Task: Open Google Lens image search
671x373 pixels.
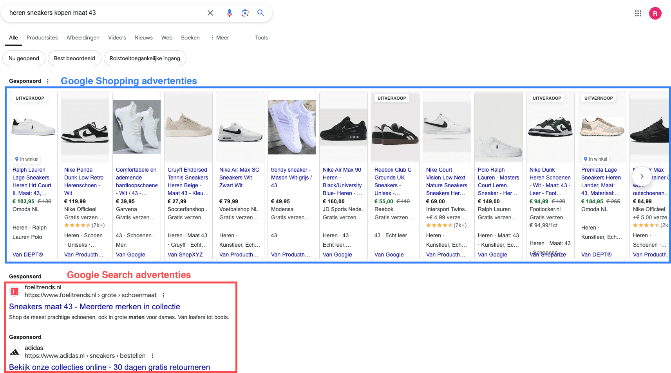Action: tap(245, 13)
